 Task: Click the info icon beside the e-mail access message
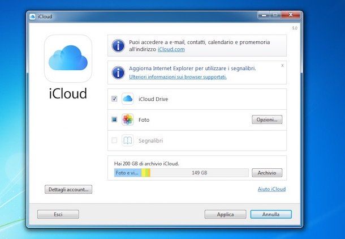[x=118, y=46]
